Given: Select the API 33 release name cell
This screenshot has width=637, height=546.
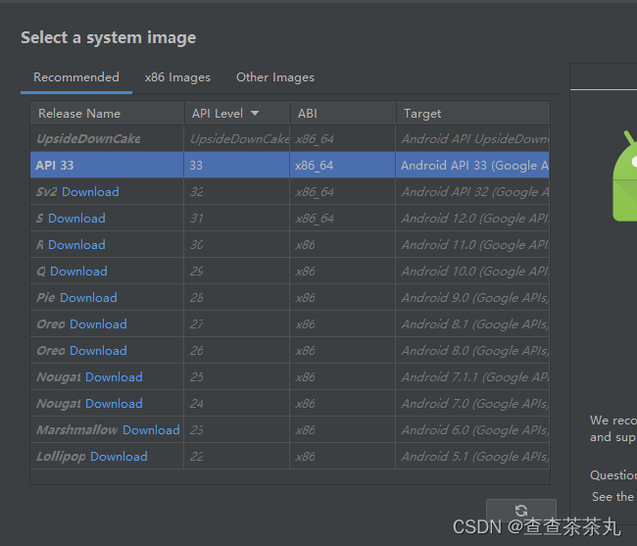Looking at the screenshot, I should point(107,165).
